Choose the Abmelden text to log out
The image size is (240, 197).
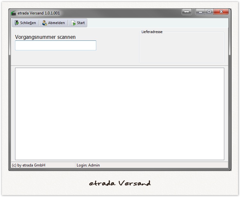[x=56, y=23]
